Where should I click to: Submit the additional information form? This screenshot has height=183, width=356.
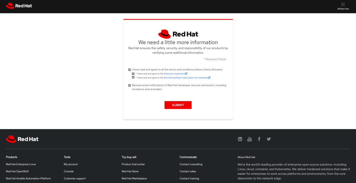pyautogui.click(x=178, y=105)
